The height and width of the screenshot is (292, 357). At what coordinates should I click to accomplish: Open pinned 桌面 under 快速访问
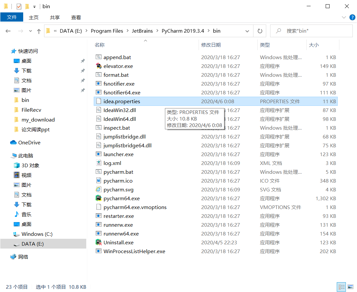point(23,61)
